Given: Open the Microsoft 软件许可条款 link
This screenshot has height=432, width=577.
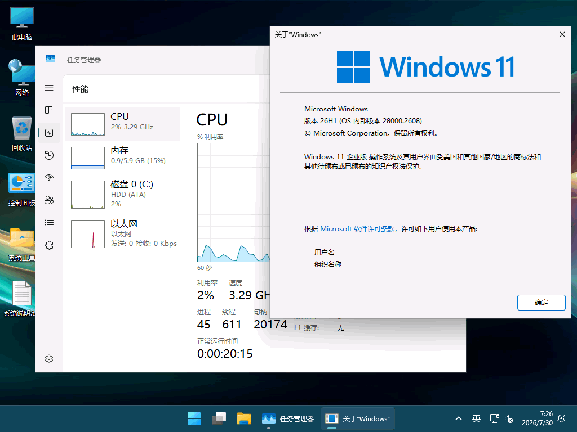Looking at the screenshot, I should pos(357,229).
